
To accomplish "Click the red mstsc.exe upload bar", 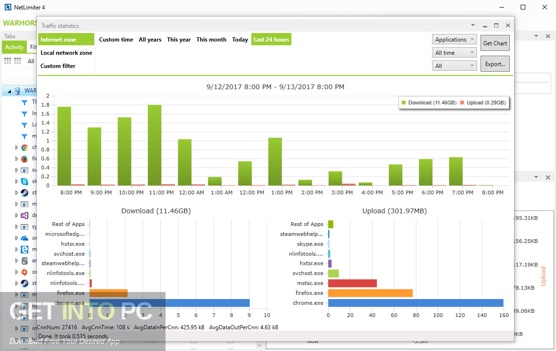I will (x=352, y=283).
